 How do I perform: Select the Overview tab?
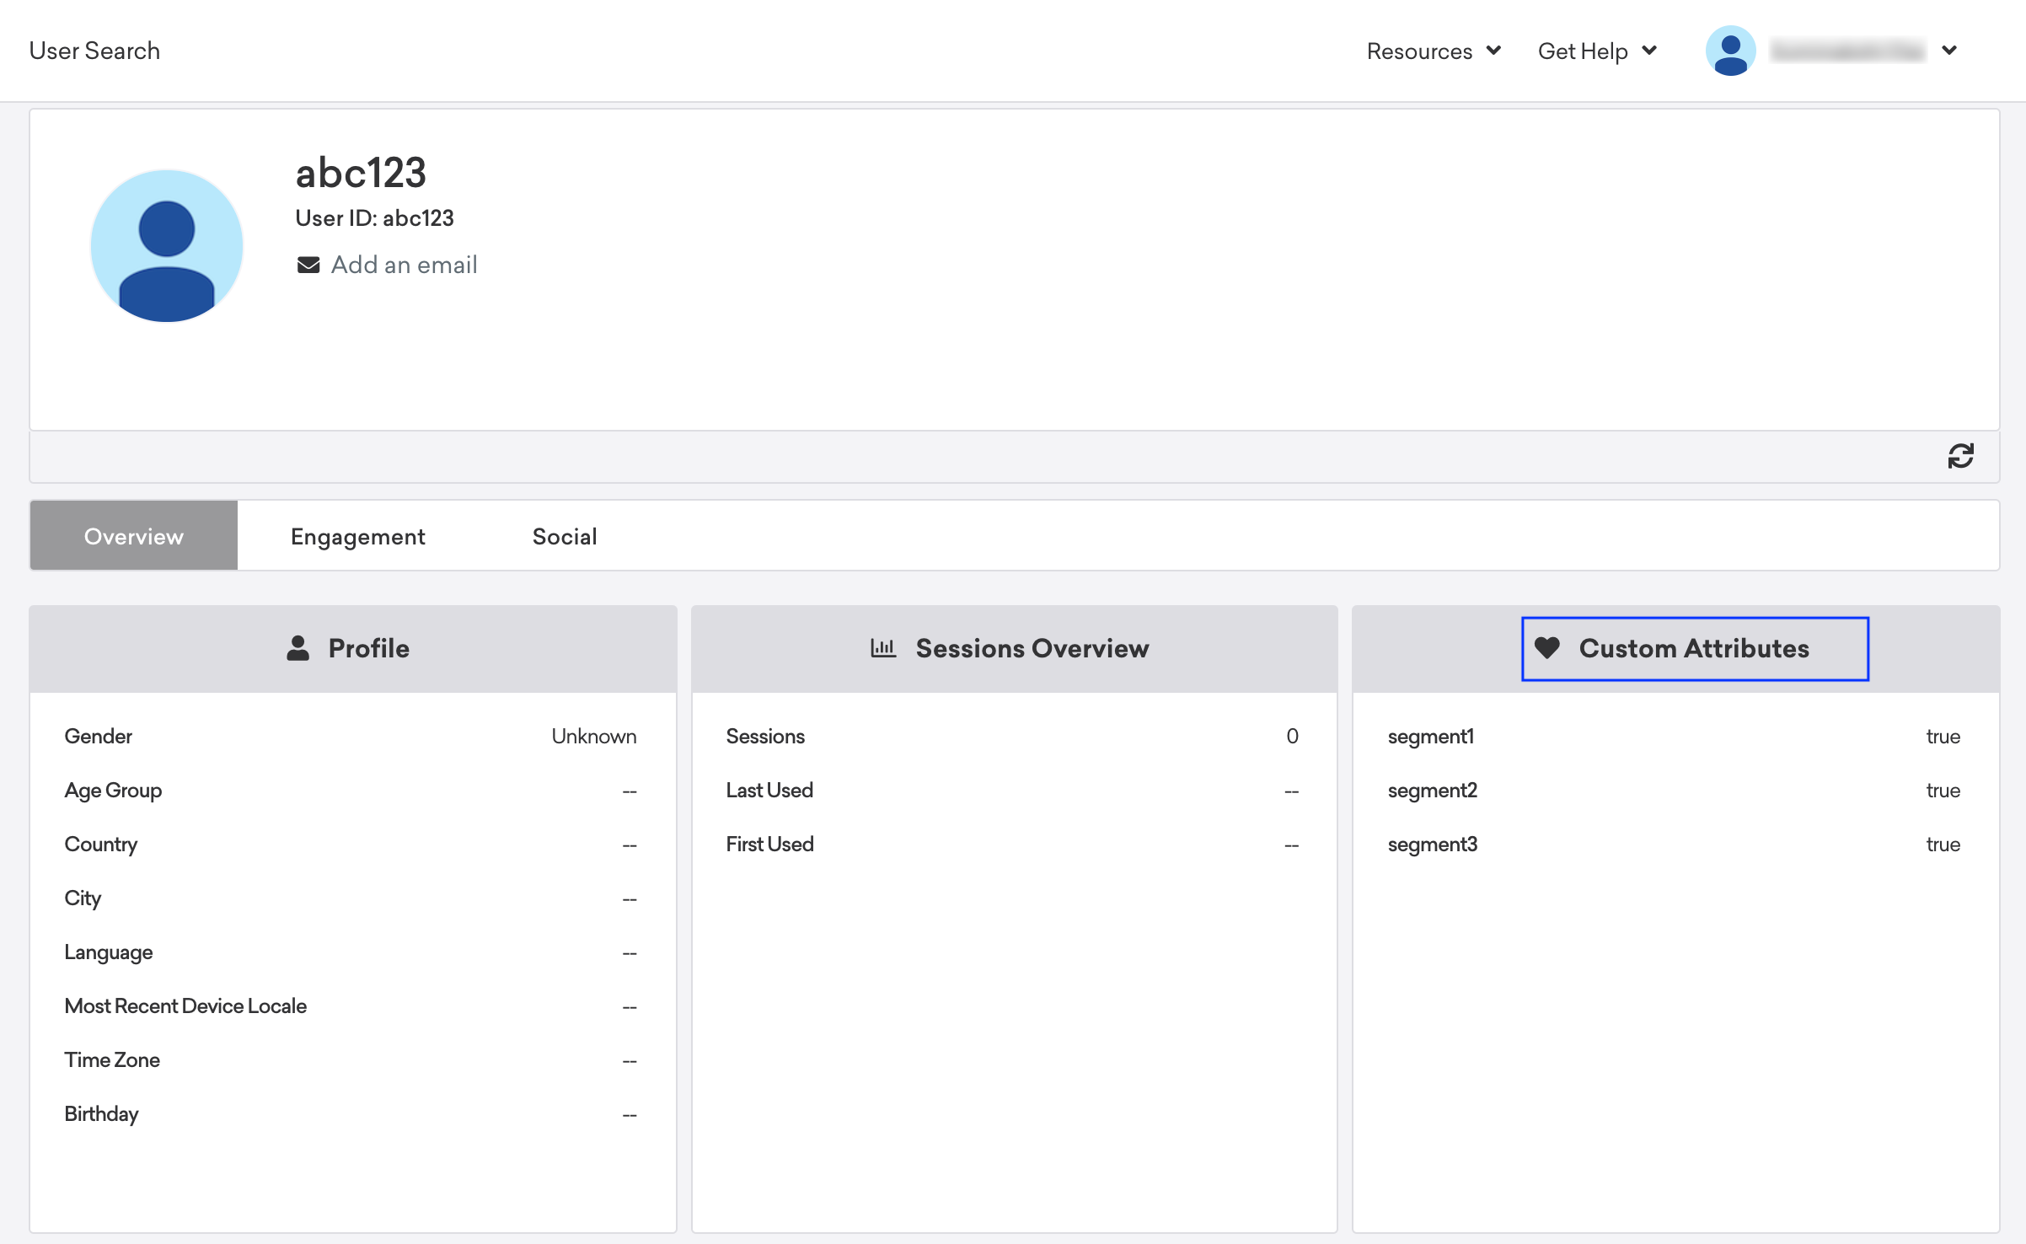(134, 536)
